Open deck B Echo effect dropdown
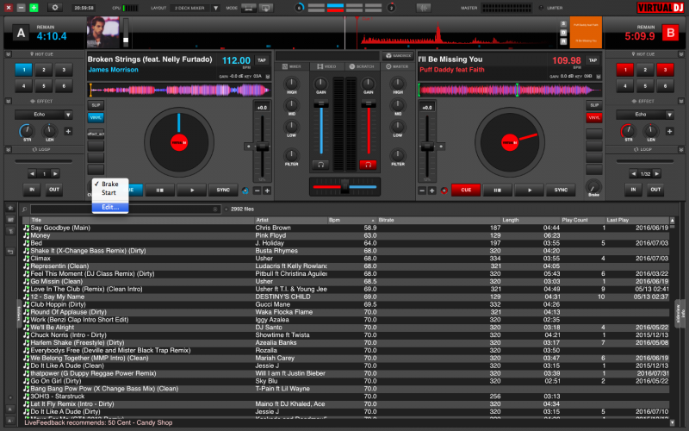 (669, 115)
